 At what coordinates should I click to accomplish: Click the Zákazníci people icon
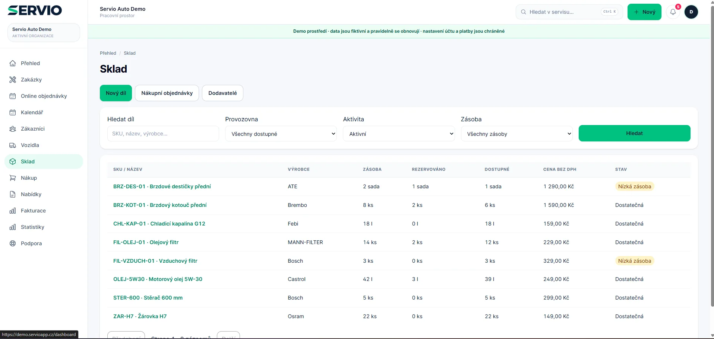tap(13, 129)
